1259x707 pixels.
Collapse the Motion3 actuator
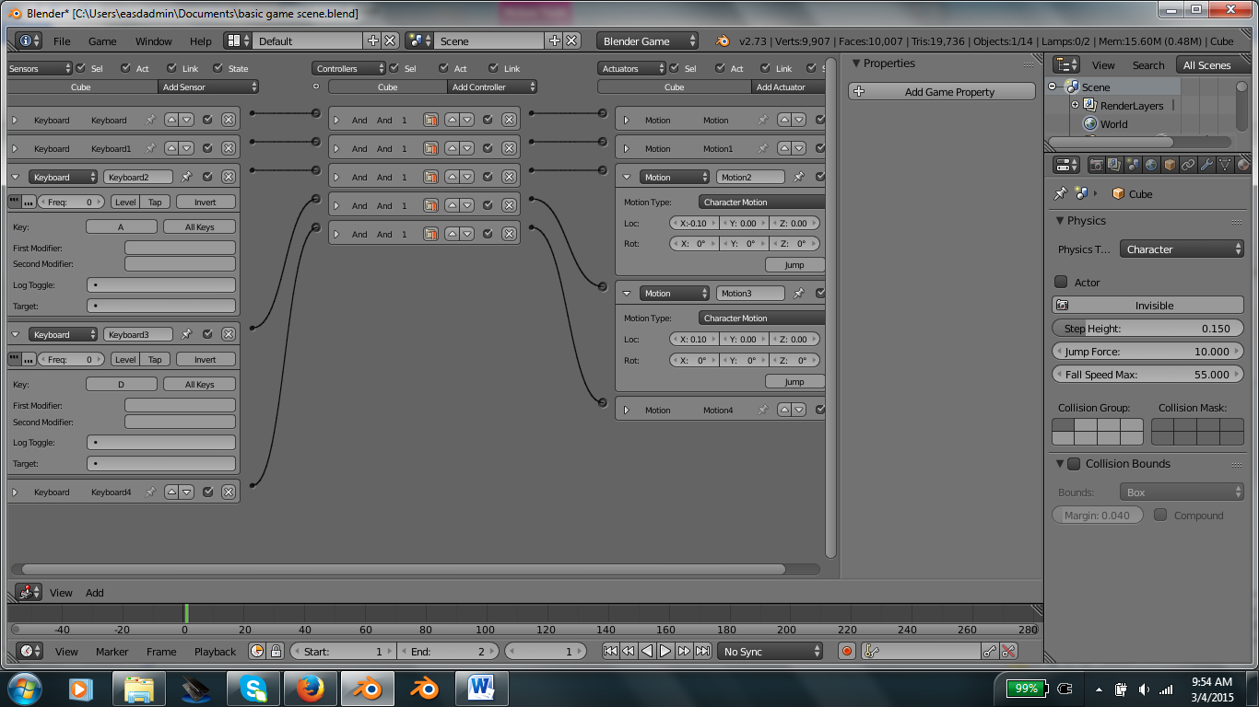tap(627, 293)
